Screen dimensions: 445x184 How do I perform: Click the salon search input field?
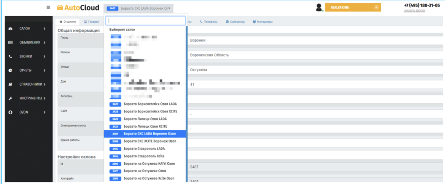click(146, 20)
